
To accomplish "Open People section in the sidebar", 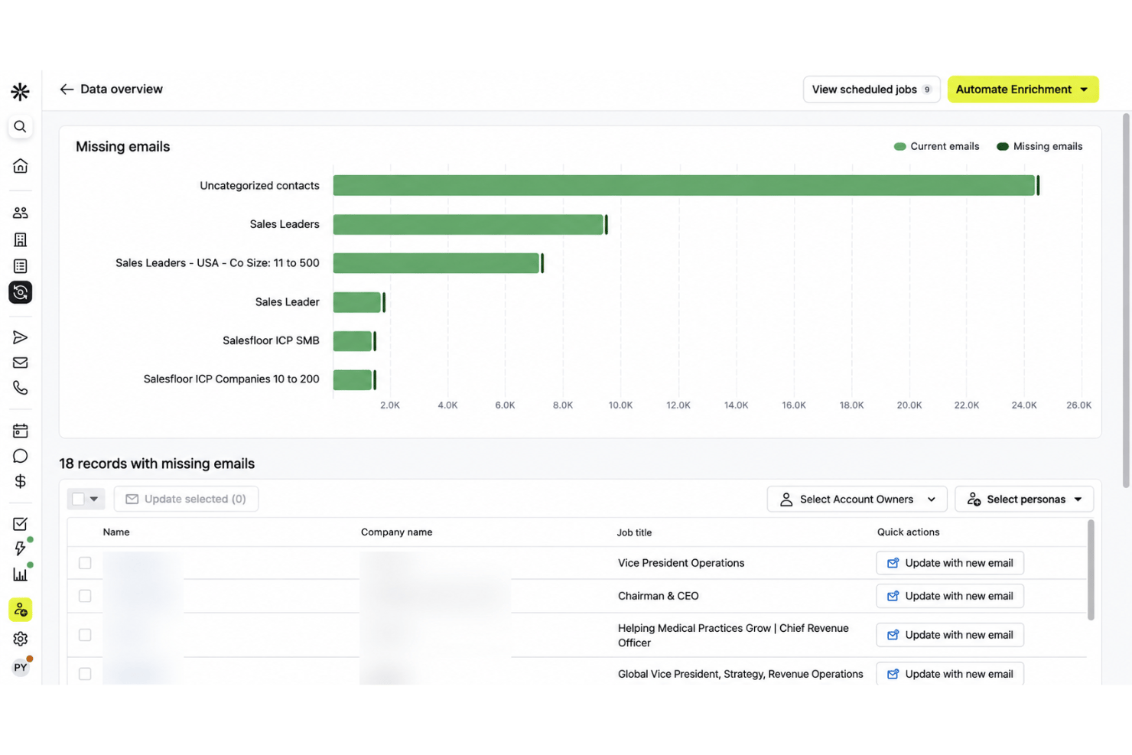I will click(x=20, y=213).
